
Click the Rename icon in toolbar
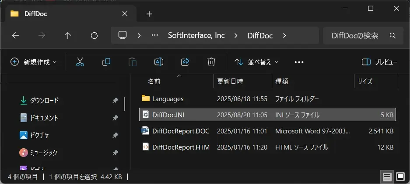click(159, 62)
